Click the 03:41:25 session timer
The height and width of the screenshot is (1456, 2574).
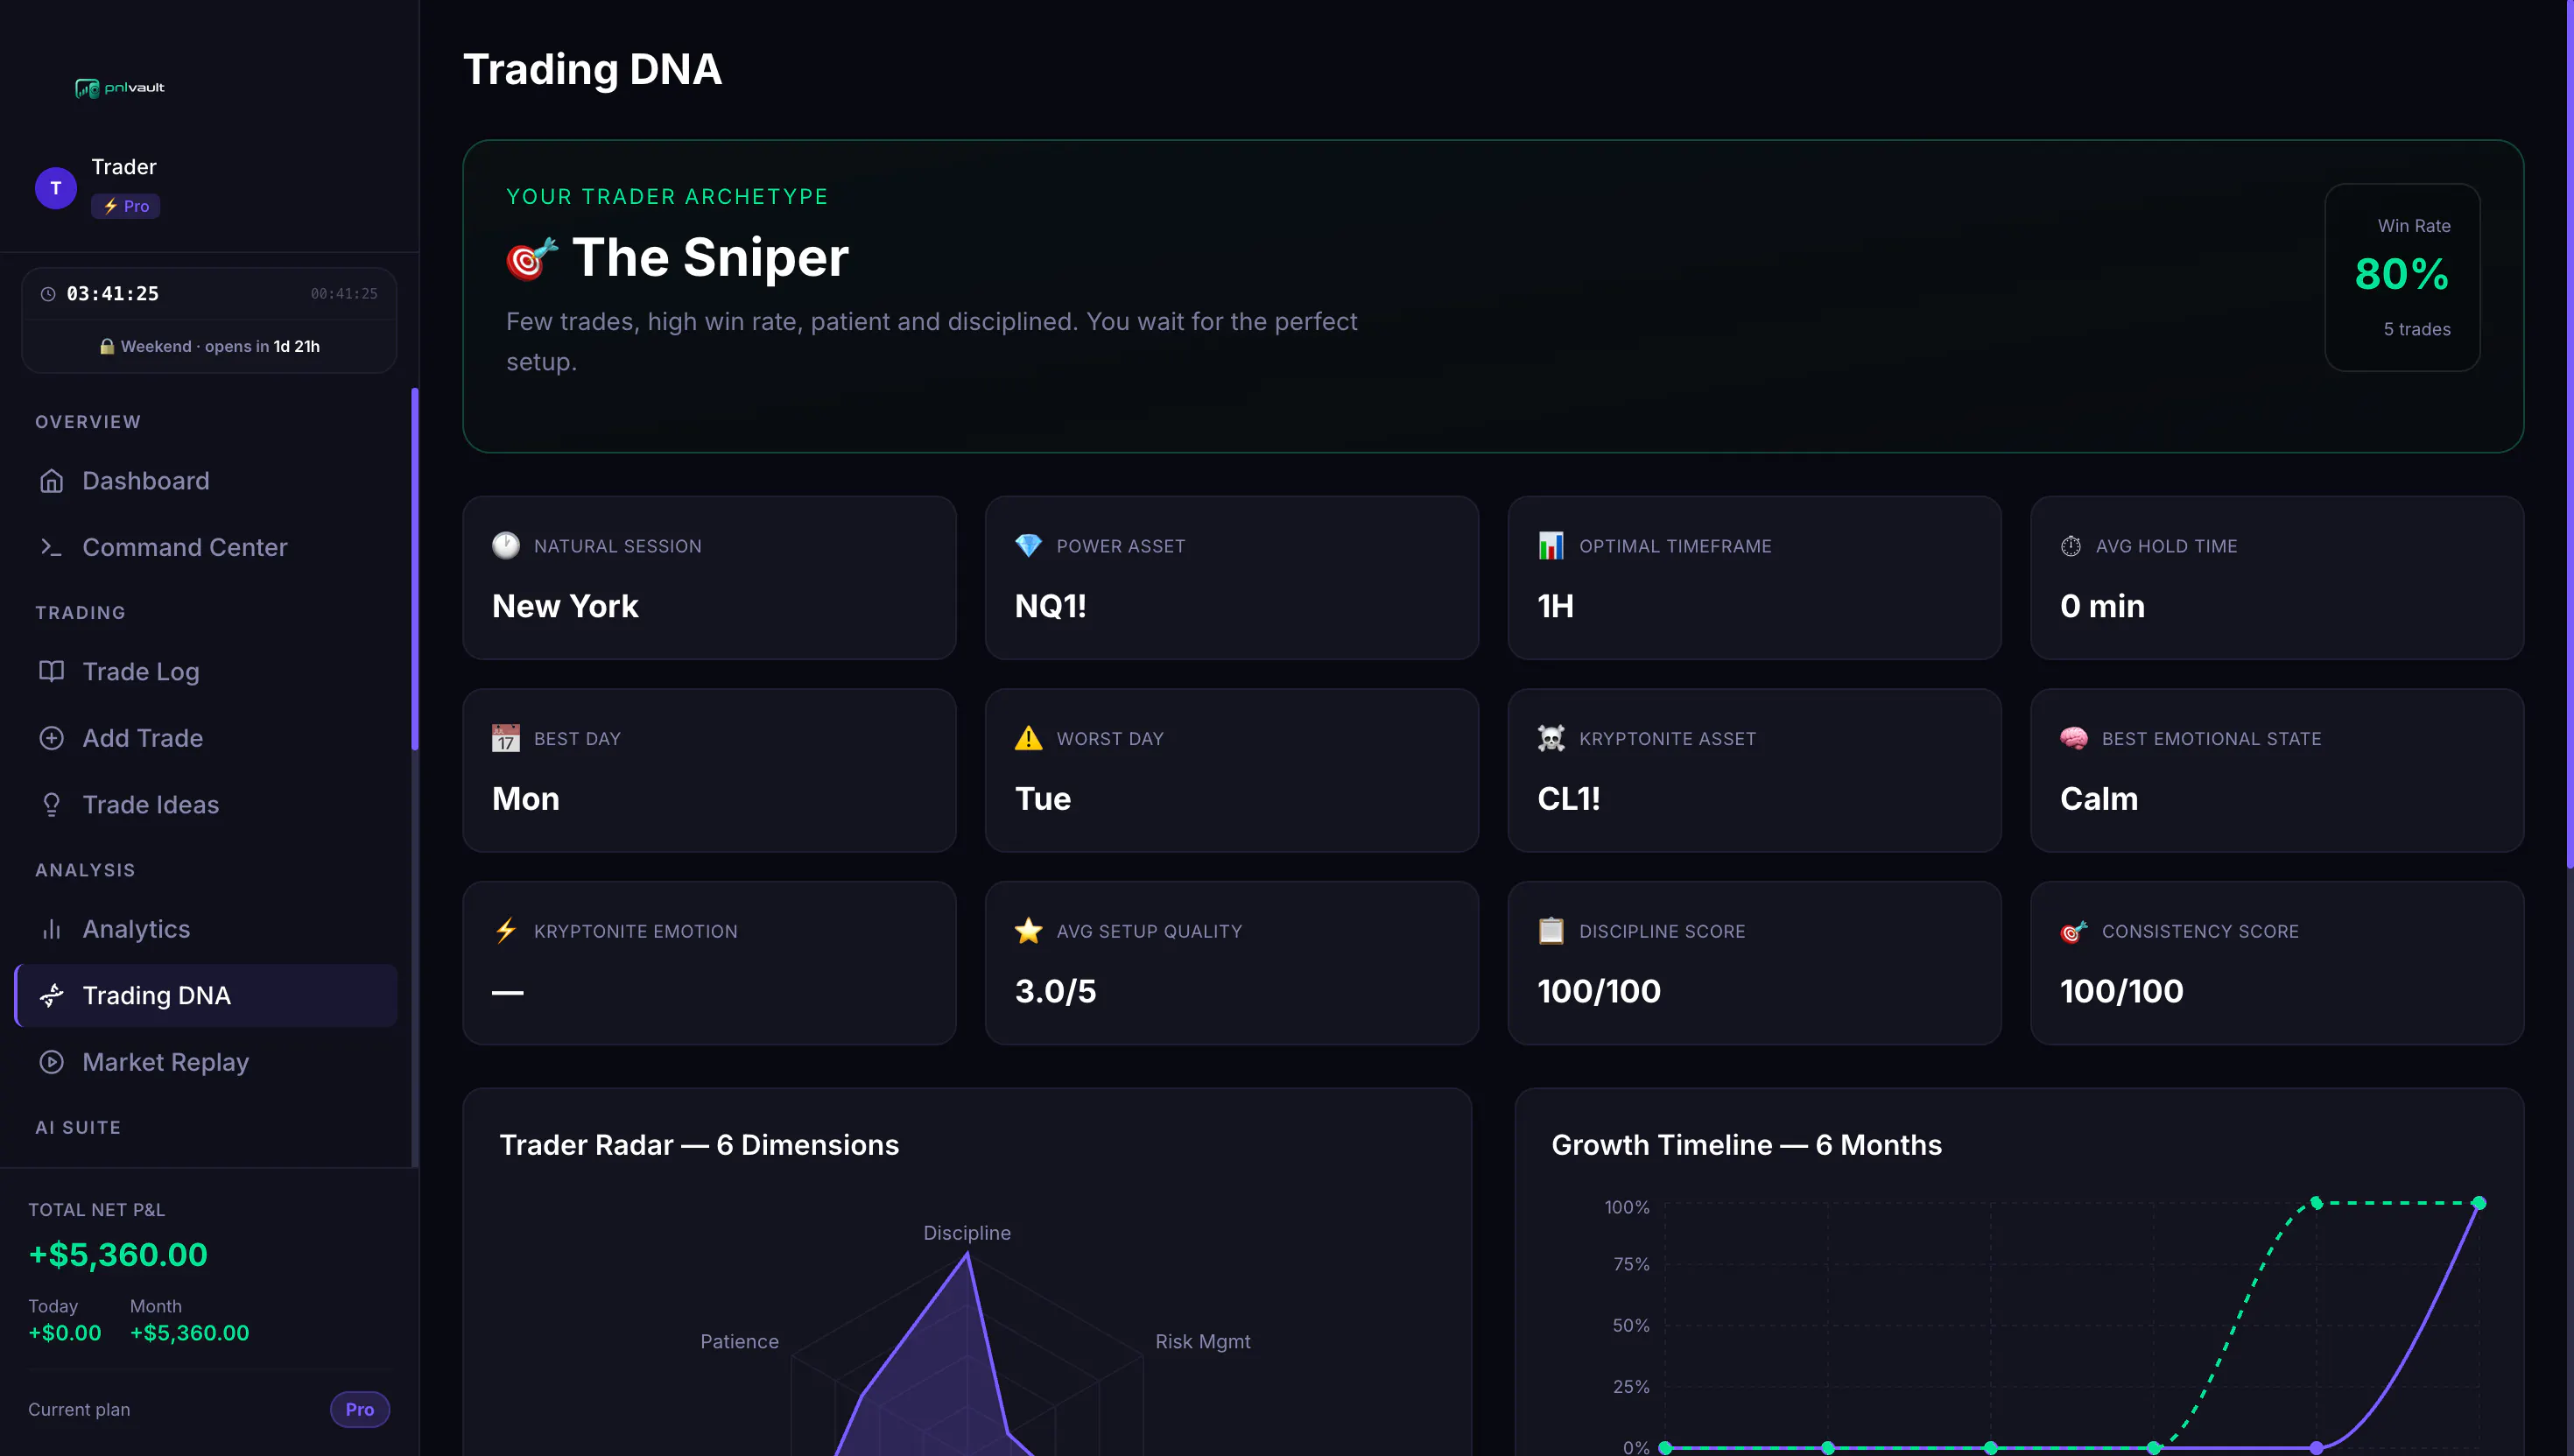113,294
